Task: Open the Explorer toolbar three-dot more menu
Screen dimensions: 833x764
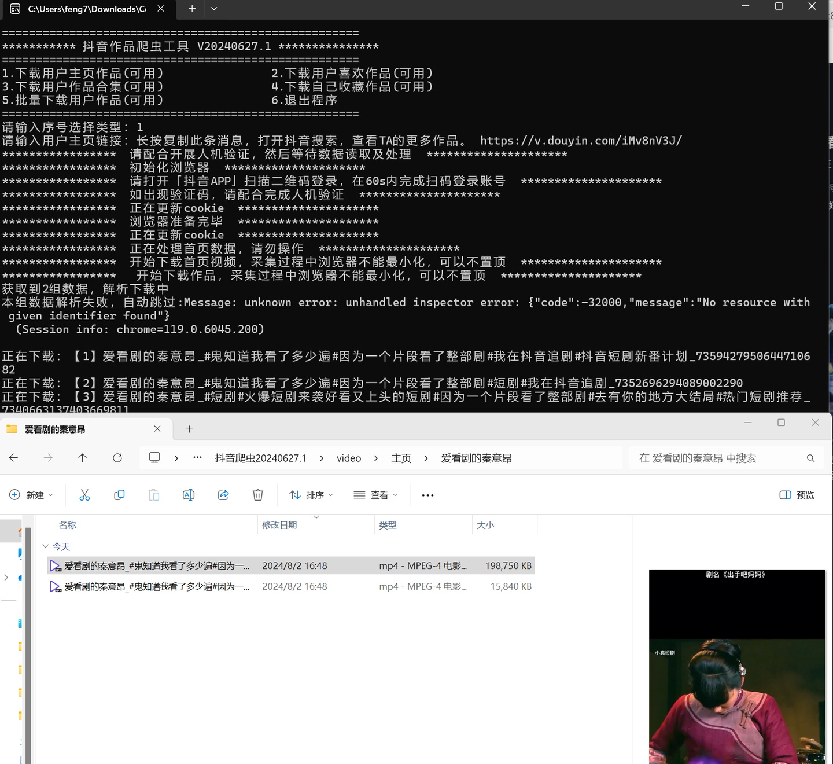Action: tap(427, 495)
